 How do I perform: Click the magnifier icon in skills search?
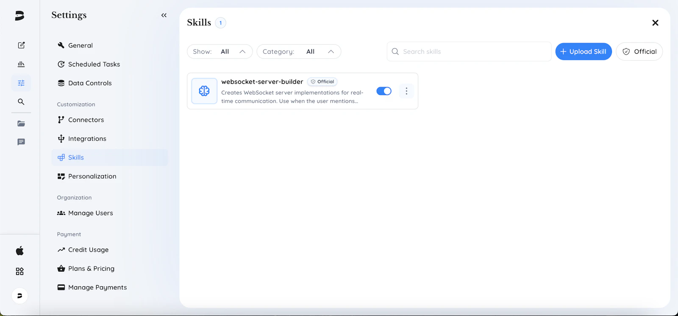[395, 52]
